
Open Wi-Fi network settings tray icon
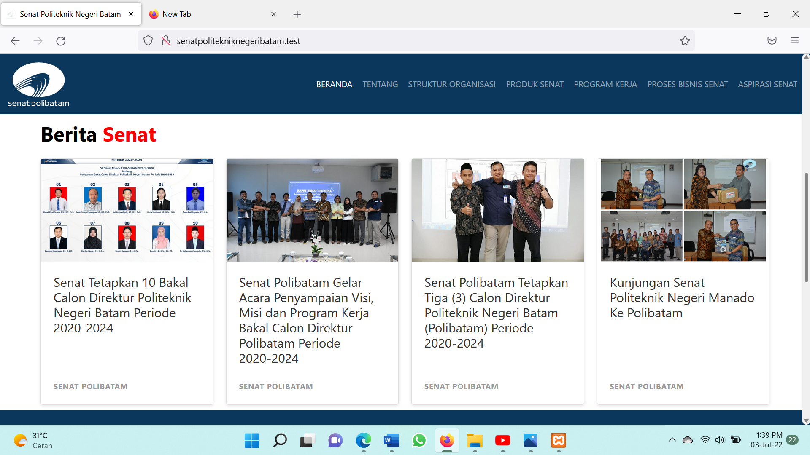[705, 440]
